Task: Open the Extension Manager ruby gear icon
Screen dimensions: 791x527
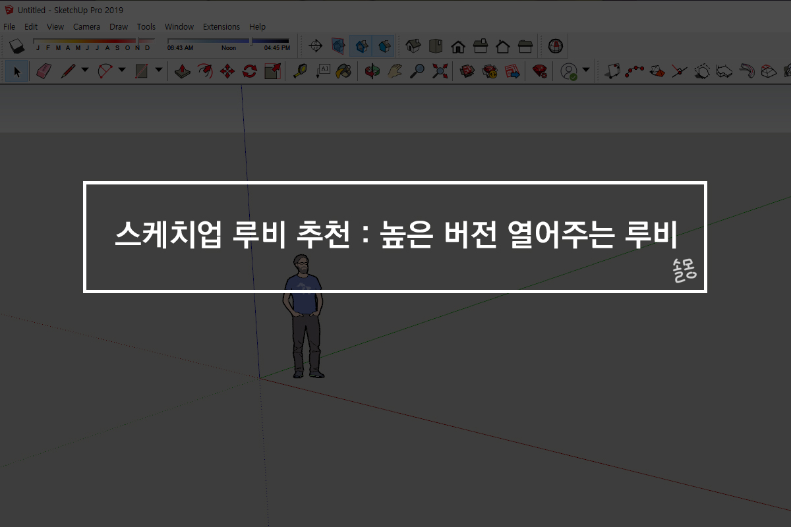Action: point(540,71)
